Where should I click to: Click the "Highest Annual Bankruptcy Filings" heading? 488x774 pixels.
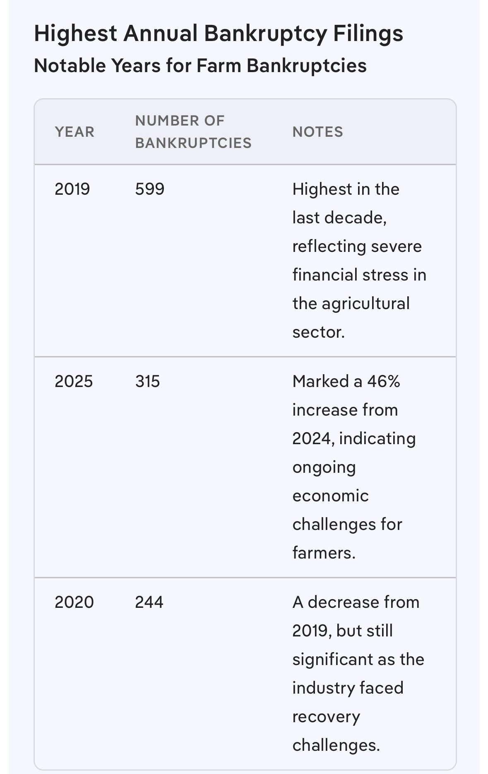(218, 34)
